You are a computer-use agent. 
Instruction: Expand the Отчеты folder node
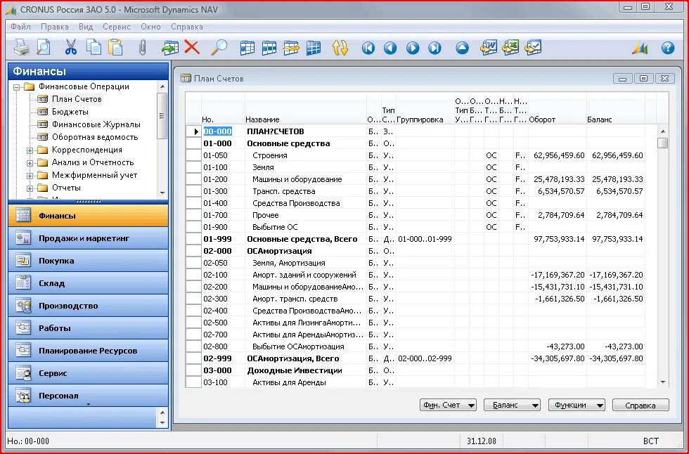tap(30, 188)
